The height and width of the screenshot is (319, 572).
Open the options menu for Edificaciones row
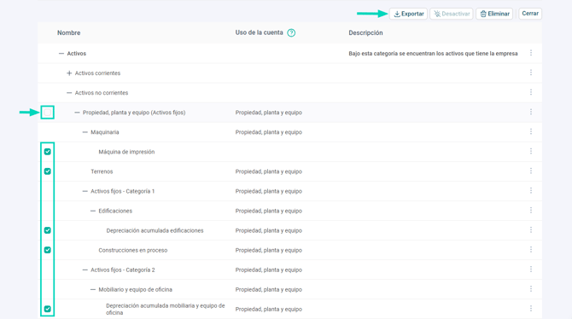[x=531, y=211]
